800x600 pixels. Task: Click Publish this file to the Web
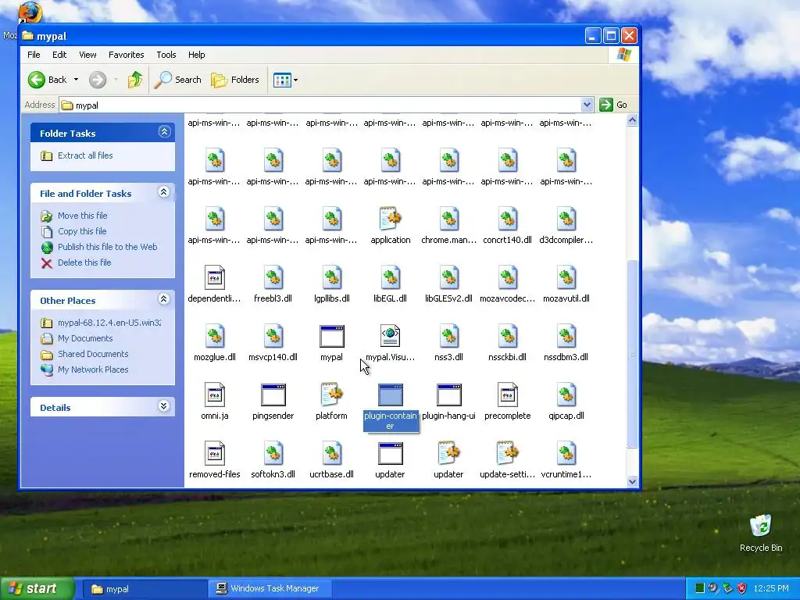click(107, 247)
